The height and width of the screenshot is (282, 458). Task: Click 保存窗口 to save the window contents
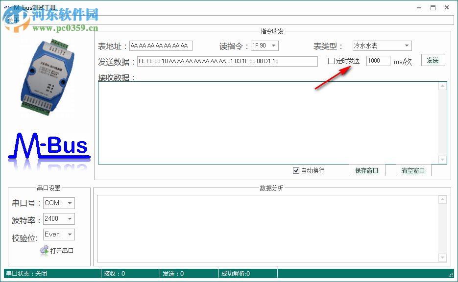coord(367,170)
